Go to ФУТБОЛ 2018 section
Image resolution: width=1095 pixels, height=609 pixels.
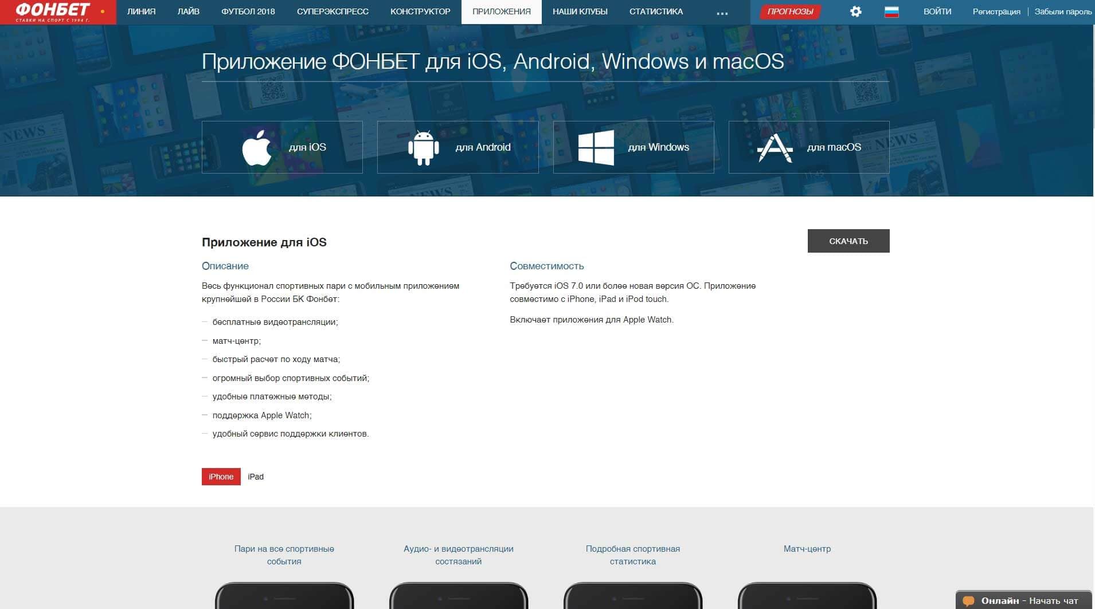[x=248, y=11]
